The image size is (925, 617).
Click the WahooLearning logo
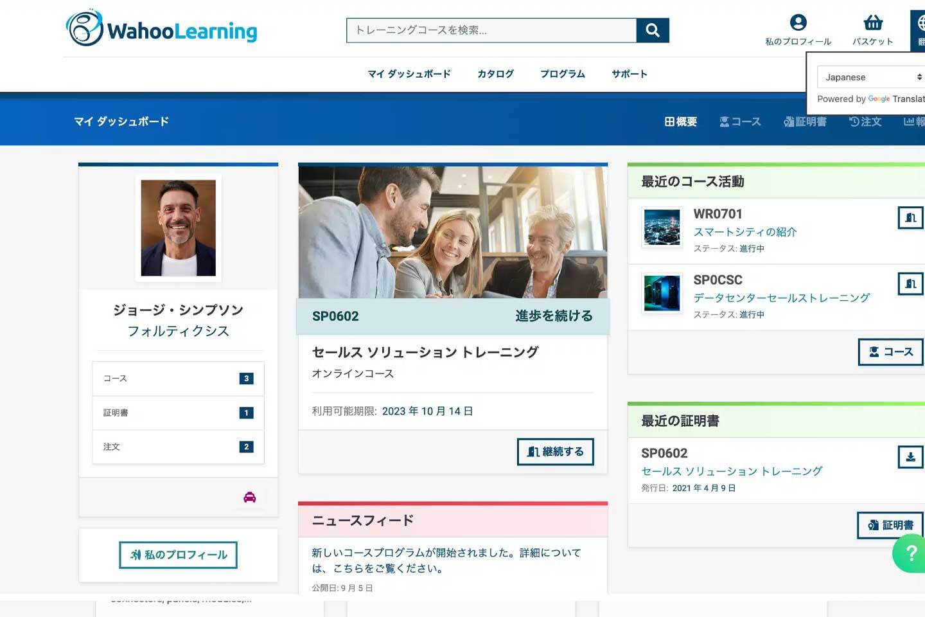click(x=162, y=29)
